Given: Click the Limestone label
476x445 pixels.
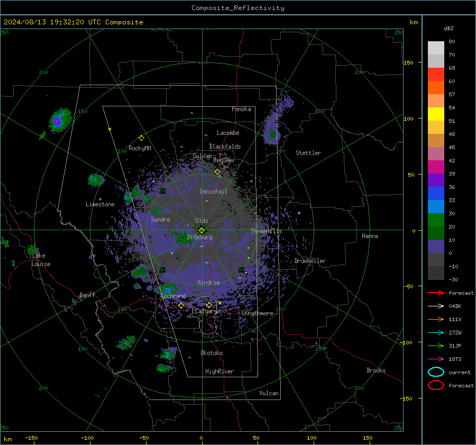Looking at the screenshot, I should point(100,204).
